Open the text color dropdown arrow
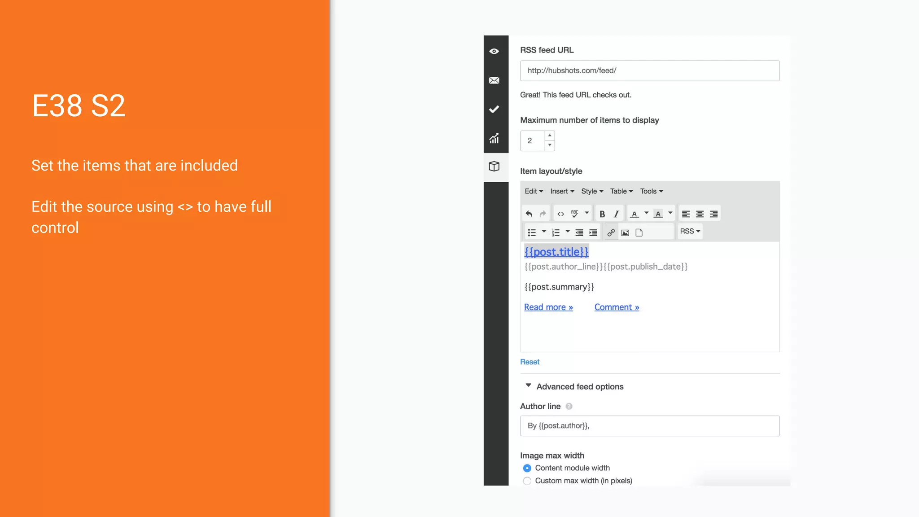This screenshot has height=517, width=919. click(x=647, y=213)
